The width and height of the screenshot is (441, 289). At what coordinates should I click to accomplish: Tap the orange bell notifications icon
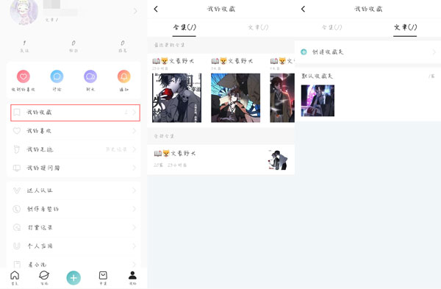pos(124,76)
